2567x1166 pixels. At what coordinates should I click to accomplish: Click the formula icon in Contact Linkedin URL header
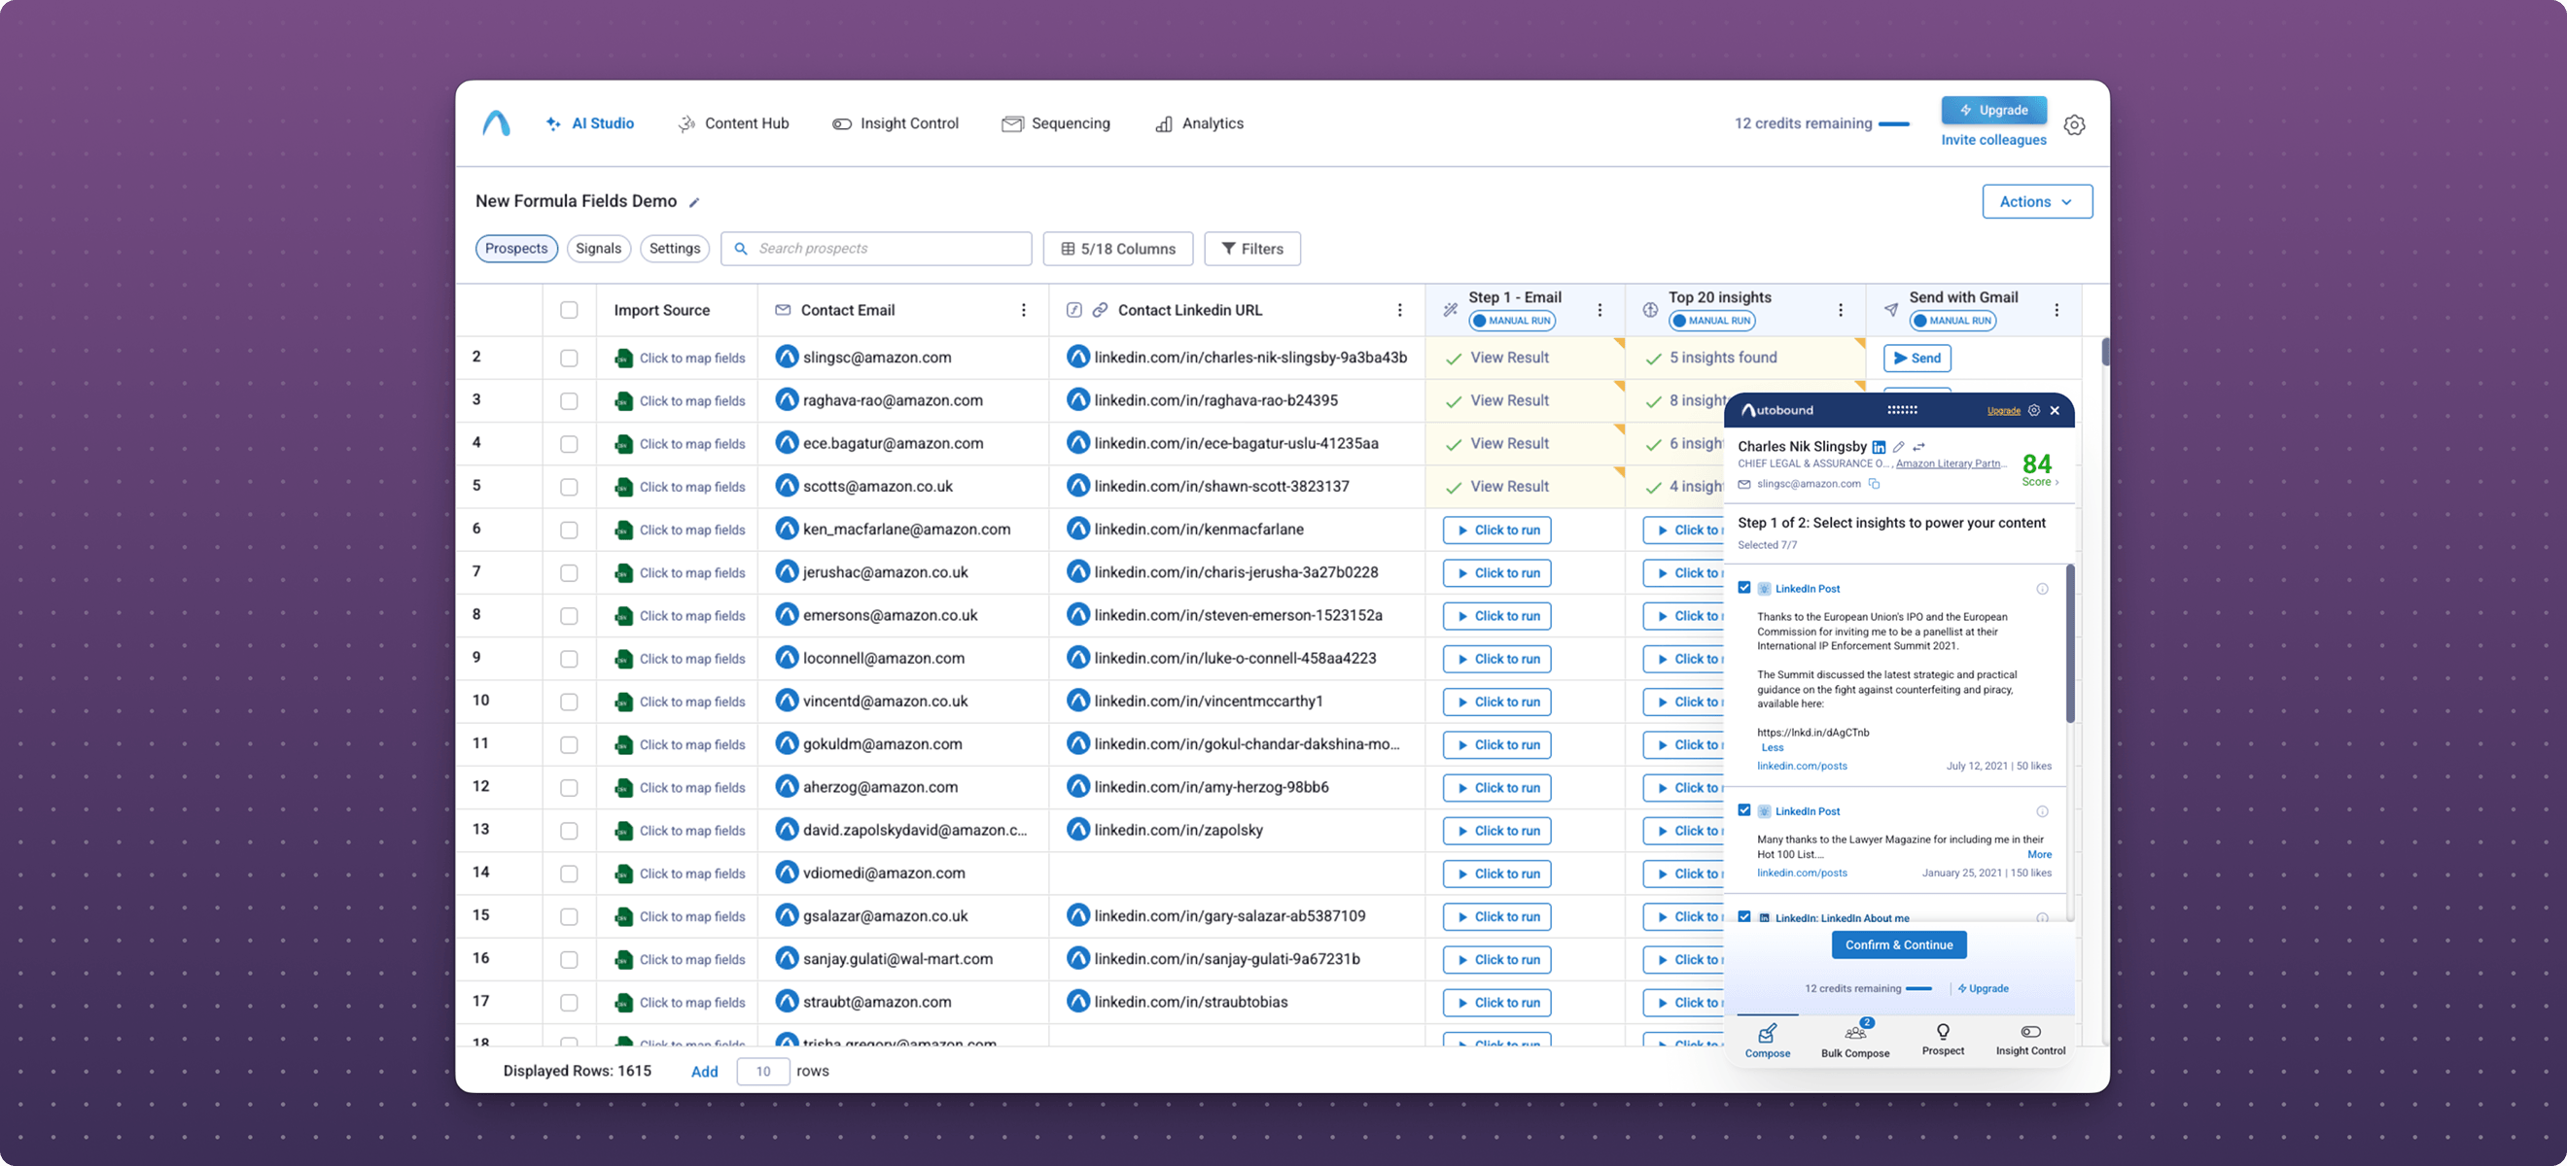(1074, 311)
